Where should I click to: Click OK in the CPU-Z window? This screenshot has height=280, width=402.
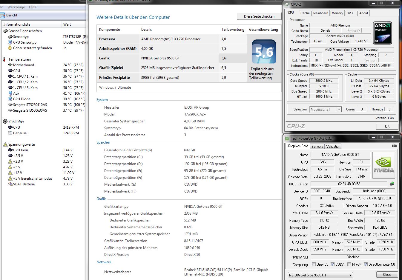point(387,127)
